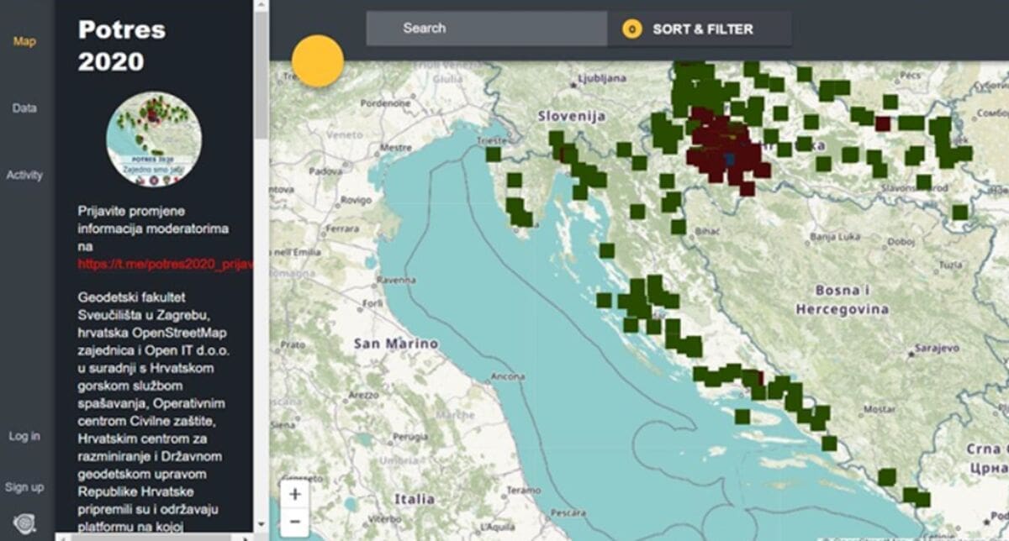This screenshot has width=1009, height=541.
Task: Open the red t.me/potres2020 Telegram link
Action: pyautogui.click(x=165, y=264)
